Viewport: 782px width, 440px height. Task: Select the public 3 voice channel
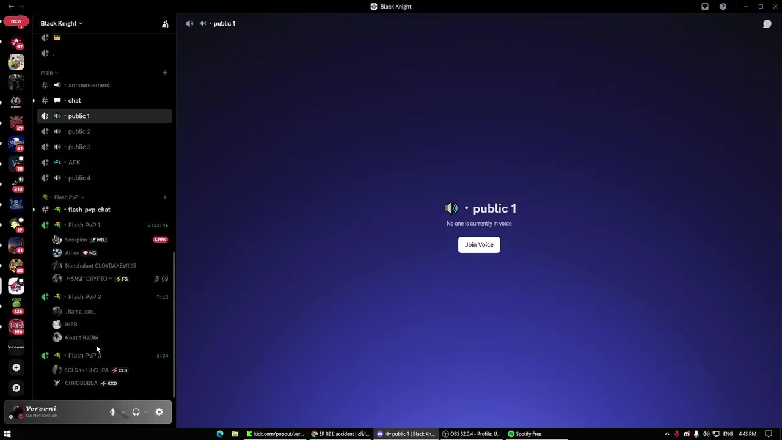104,147
